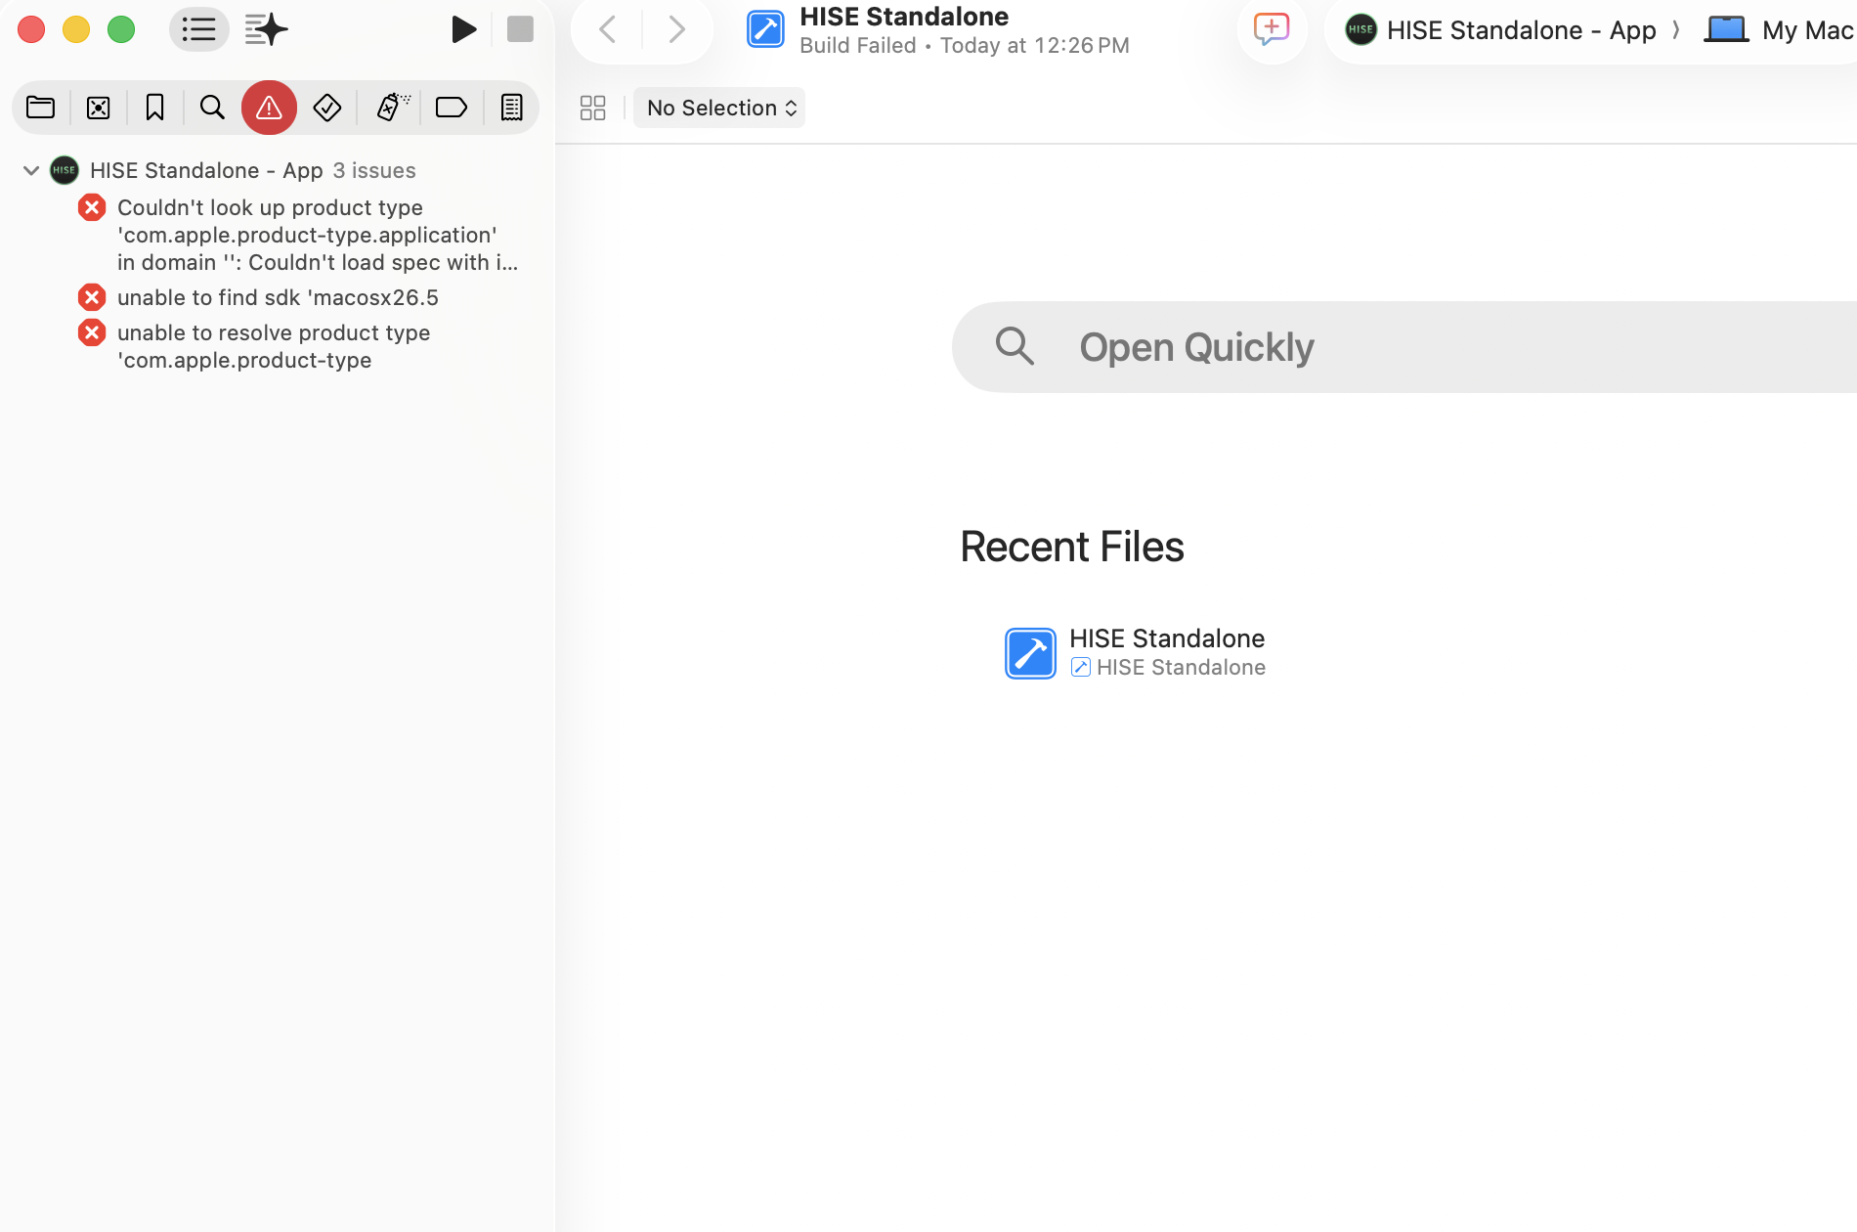Image resolution: width=1857 pixels, height=1232 pixels.
Task: Collapse the HISE Standalone - App issues group
Action: pyautogui.click(x=31, y=170)
